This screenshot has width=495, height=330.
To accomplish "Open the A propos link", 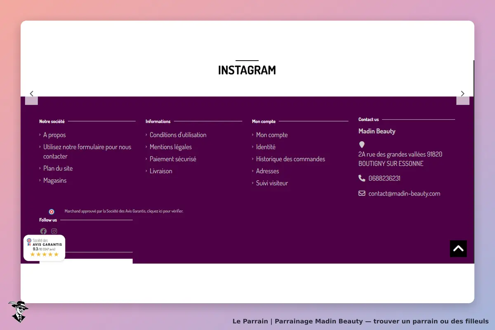I will [x=54, y=135].
